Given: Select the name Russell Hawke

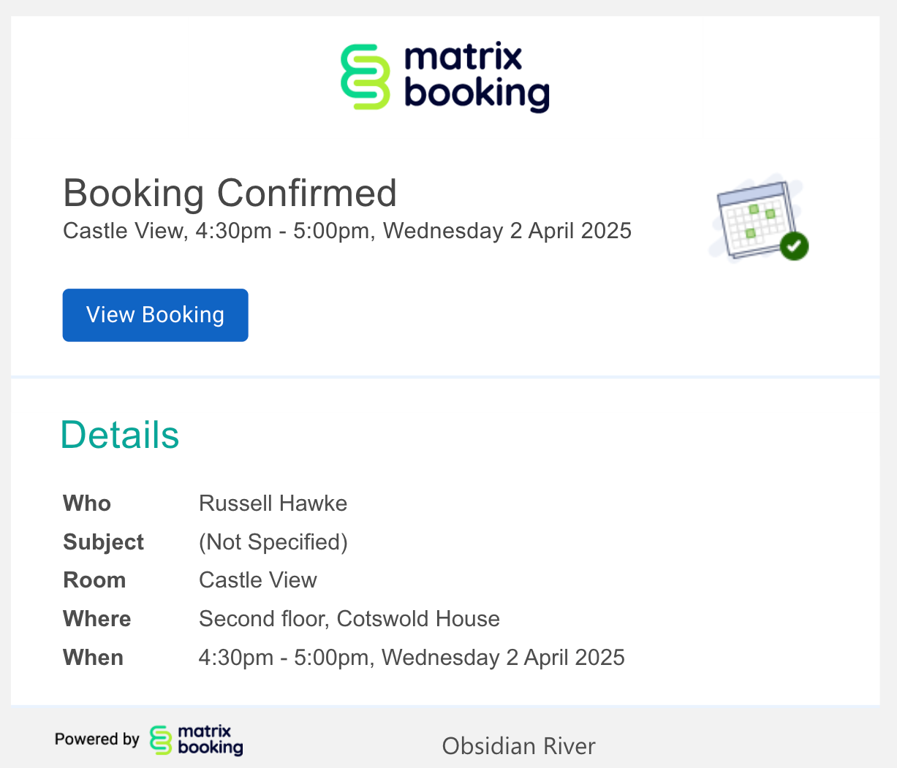Looking at the screenshot, I should pos(273,503).
